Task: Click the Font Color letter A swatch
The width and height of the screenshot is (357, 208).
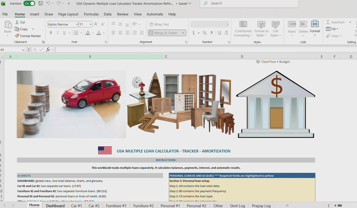Action: pos(99,33)
